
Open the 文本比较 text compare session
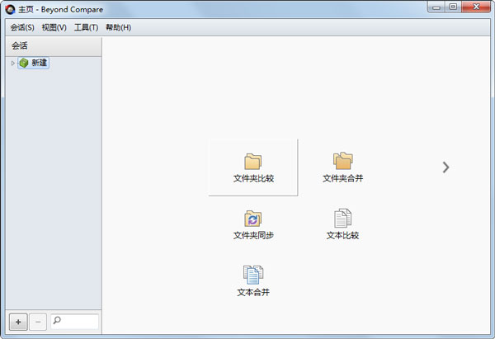[343, 224]
